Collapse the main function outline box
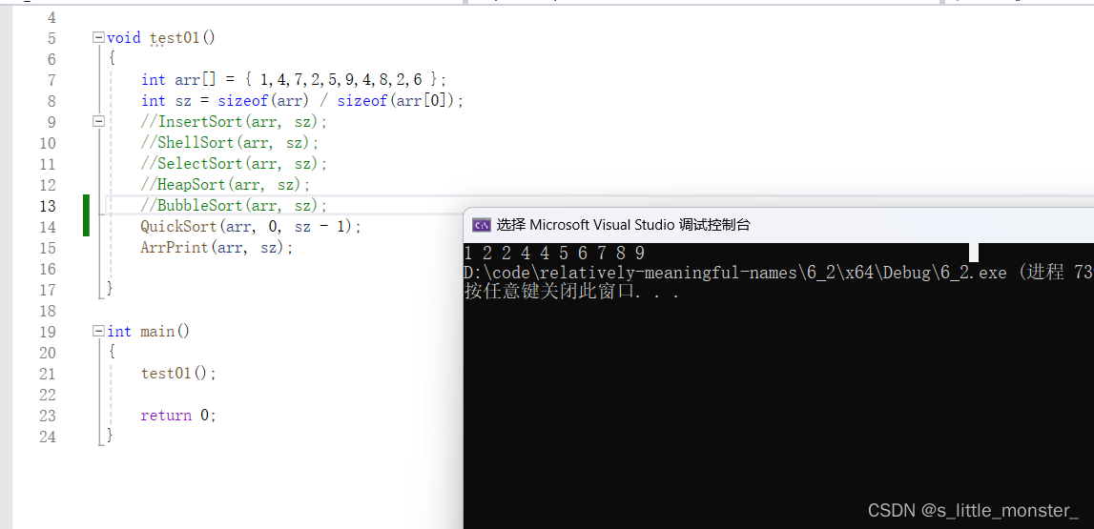The width and height of the screenshot is (1094, 529). [x=98, y=331]
